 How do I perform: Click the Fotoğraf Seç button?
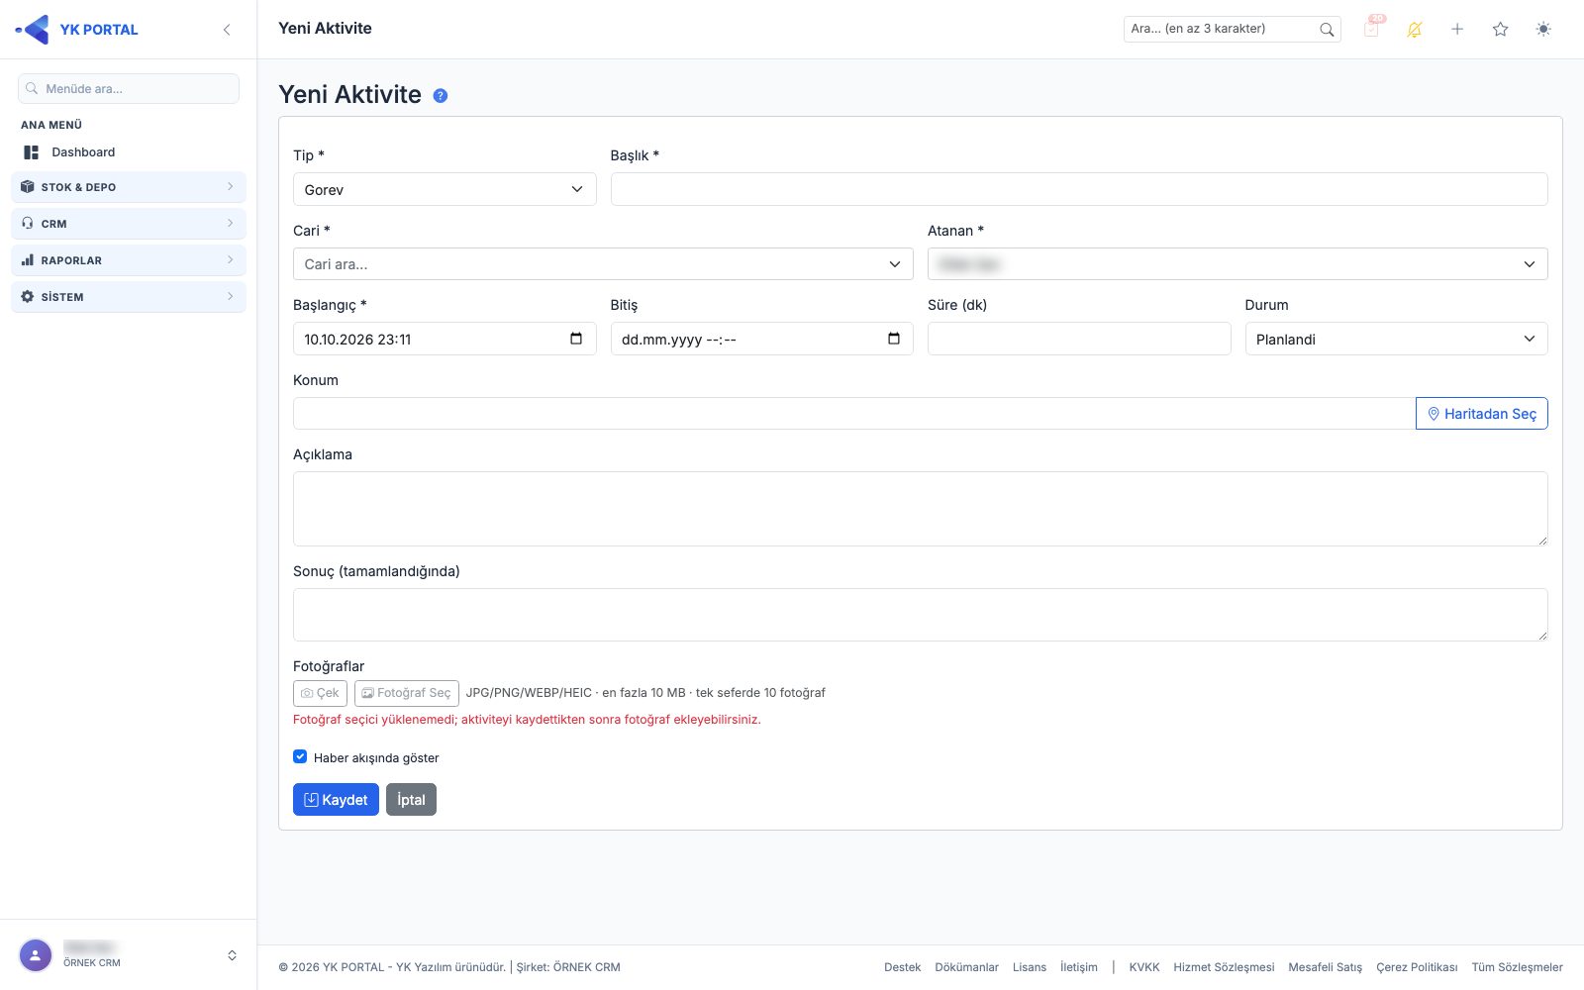click(407, 693)
